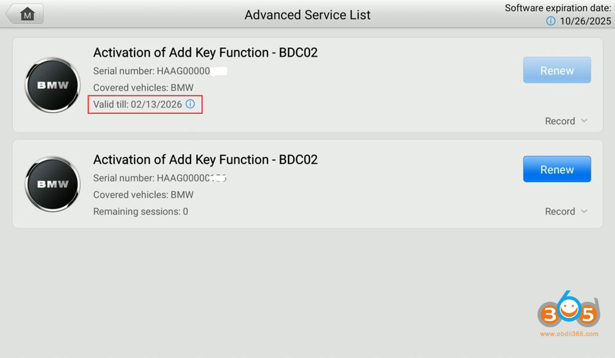Click info icon beside software expiration date
Image resolution: width=615 pixels, height=358 pixels.
(551, 22)
